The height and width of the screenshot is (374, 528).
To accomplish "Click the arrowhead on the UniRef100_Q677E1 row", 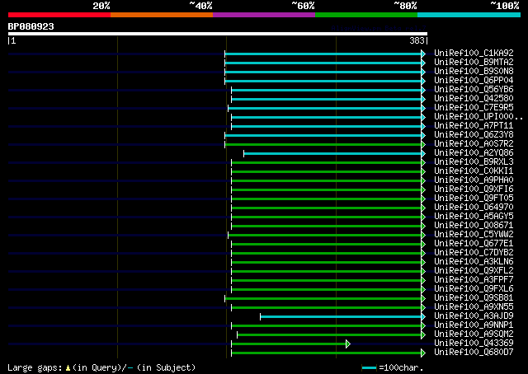I will pos(423,244).
